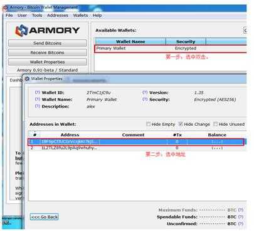Click the Description help (?) icon
Viewport: 254px width, 231px height.
click(x=37, y=106)
